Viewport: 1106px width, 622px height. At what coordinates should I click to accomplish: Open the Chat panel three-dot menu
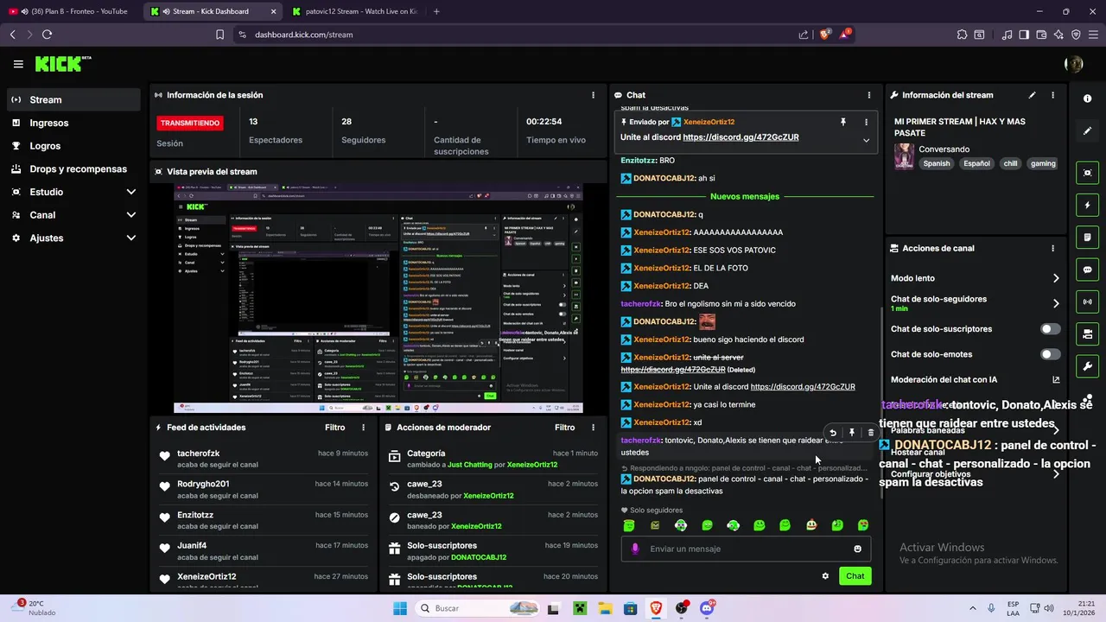coord(869,95)
